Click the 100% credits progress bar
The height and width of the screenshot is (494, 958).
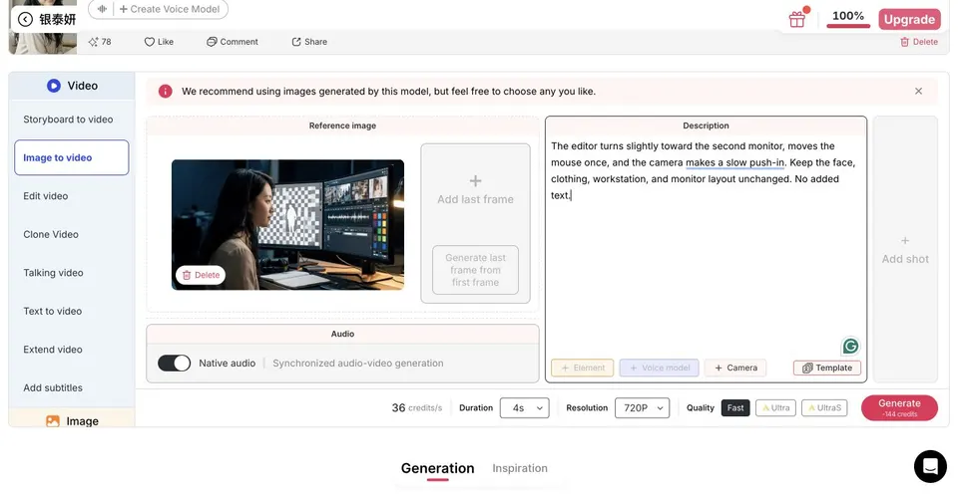[x=848, y=26]
